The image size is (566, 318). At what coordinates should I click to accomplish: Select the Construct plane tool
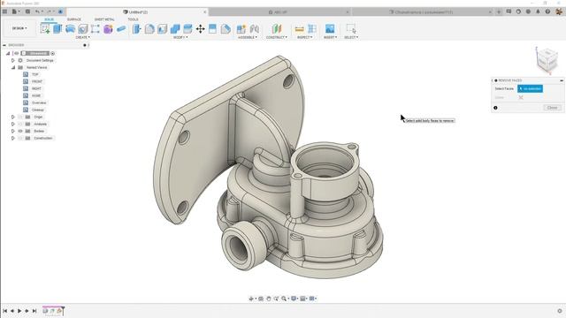(277, 28)
